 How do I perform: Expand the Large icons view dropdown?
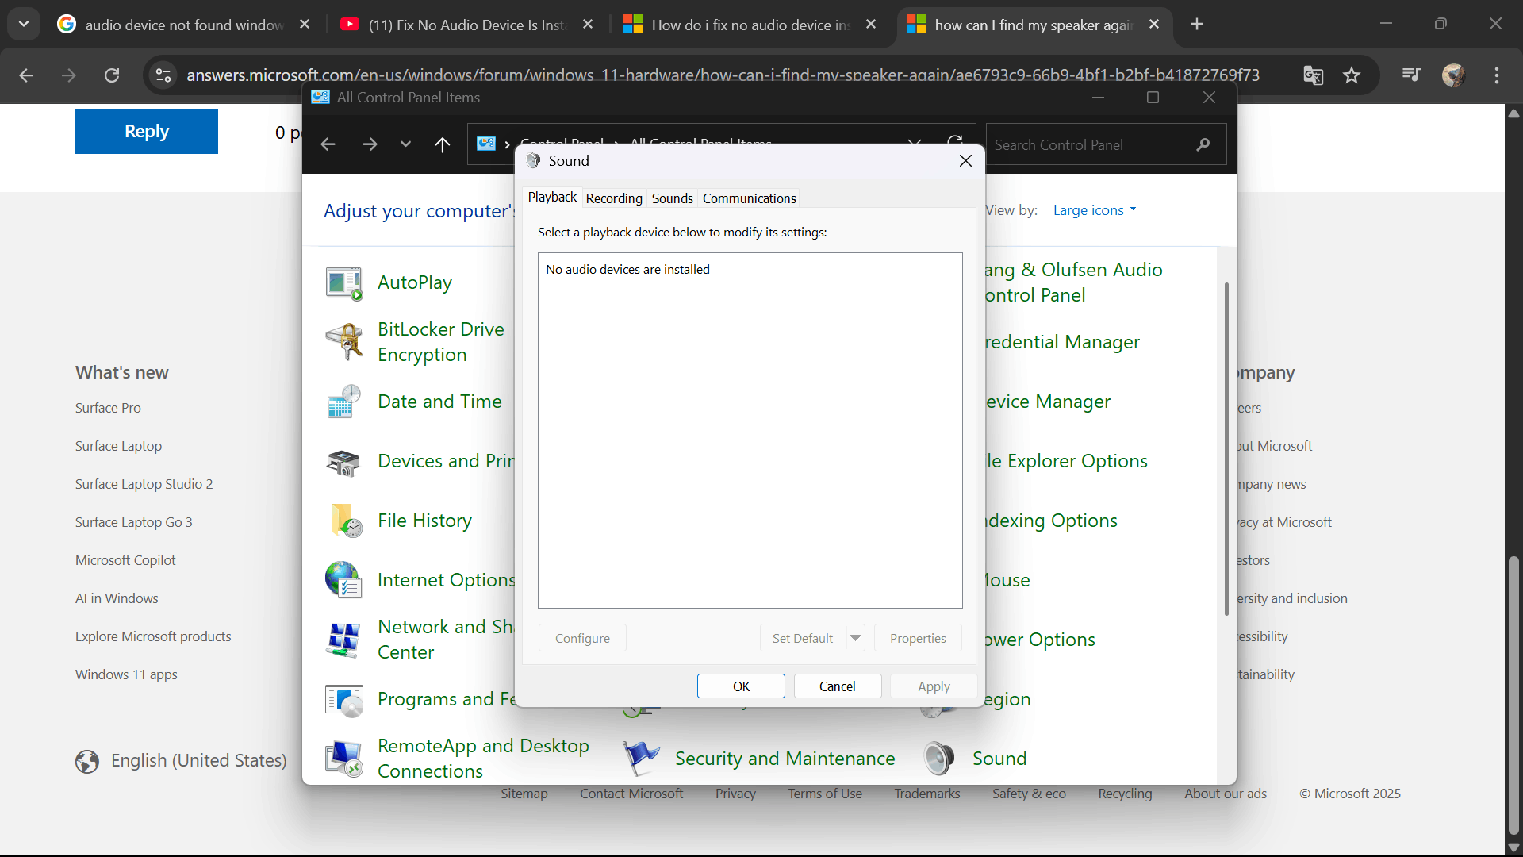pyautogui.click(x=1095, y=210)
